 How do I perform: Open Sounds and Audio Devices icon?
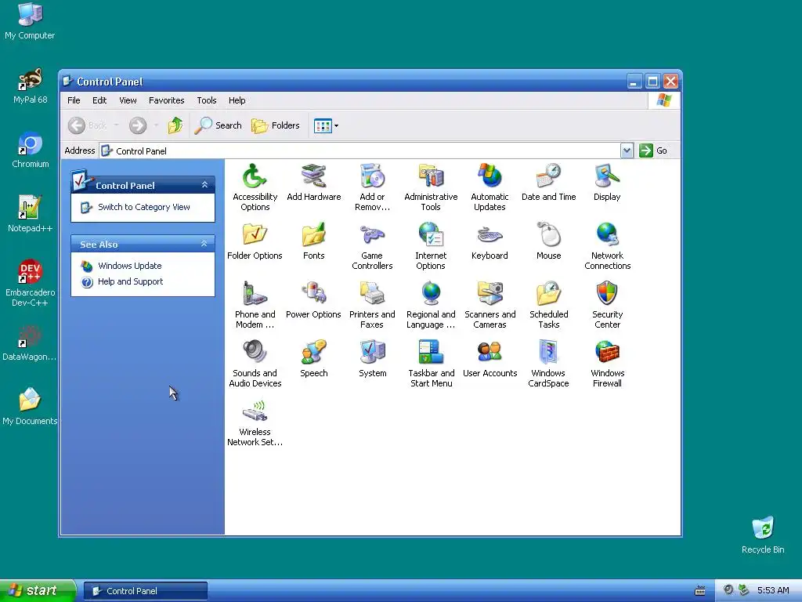(x=255, y=363)
